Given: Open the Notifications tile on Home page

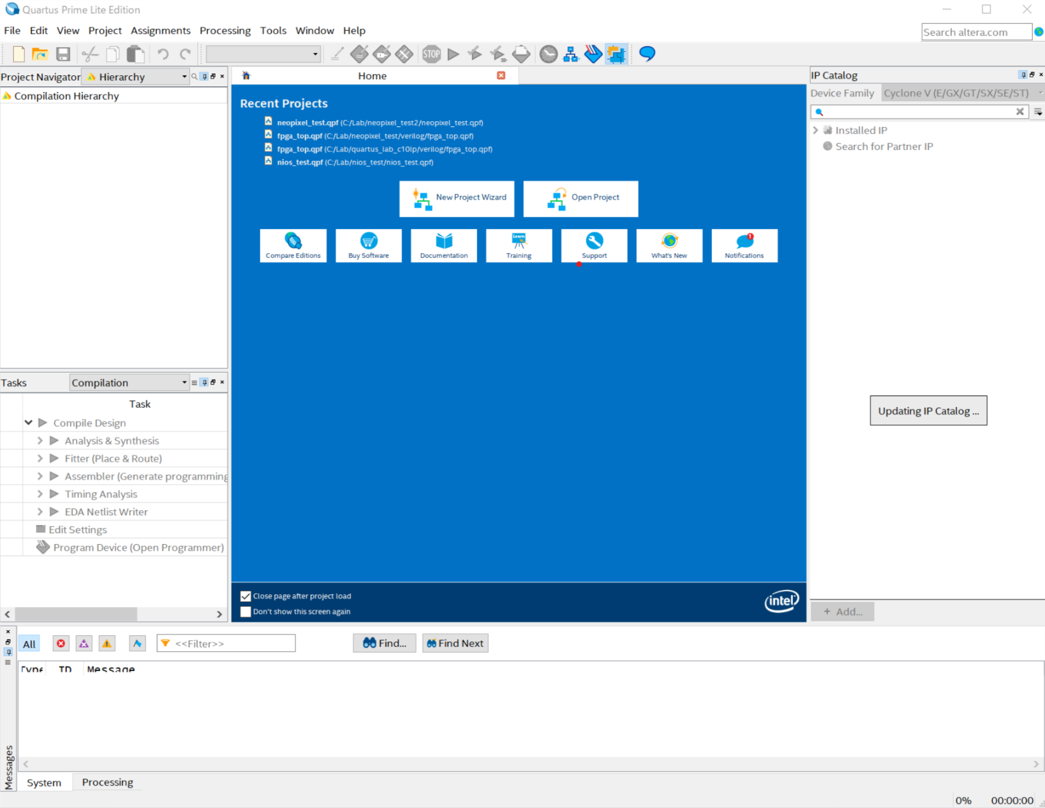Looking at the screenshot, I should tap(744, 246).
